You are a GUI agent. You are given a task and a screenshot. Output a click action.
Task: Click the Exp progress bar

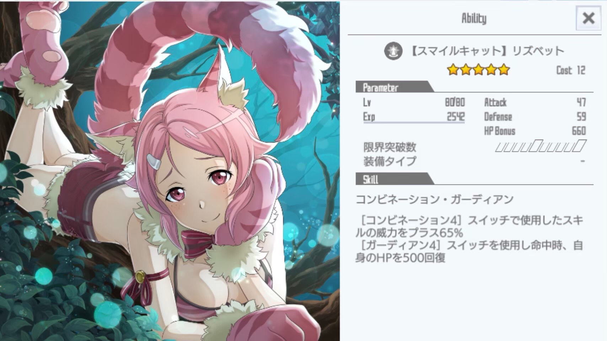414,123
